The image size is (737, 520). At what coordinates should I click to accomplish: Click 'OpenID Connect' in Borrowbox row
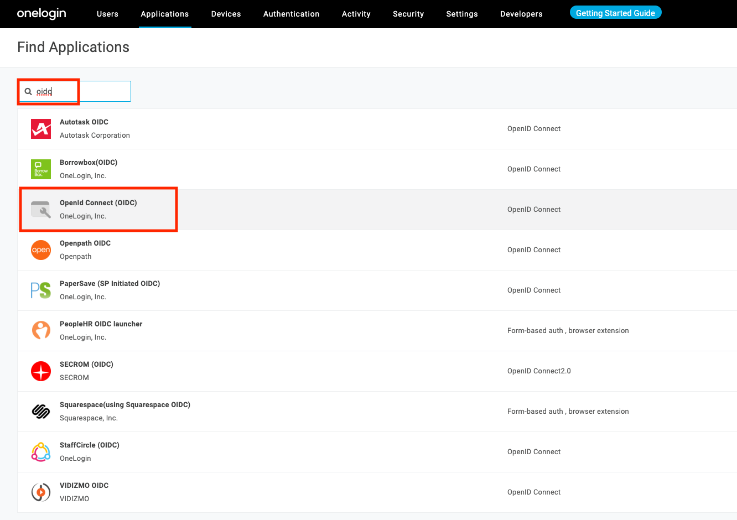coord(534,169)
